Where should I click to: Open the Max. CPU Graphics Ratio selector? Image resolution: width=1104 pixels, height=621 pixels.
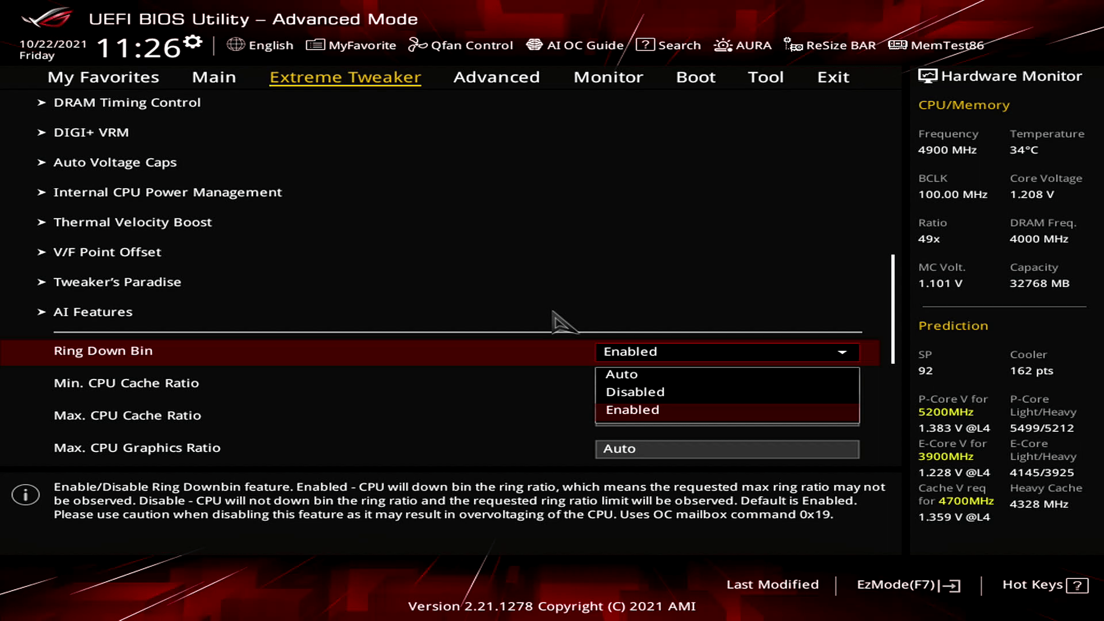(x=727, y=448)
